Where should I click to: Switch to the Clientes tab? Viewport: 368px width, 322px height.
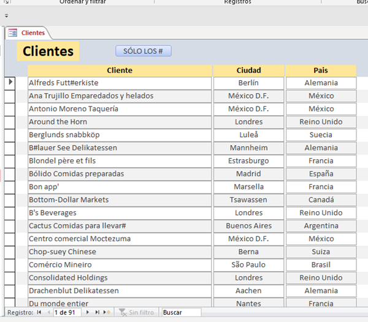pyautogui.click(x=33, y=32)
